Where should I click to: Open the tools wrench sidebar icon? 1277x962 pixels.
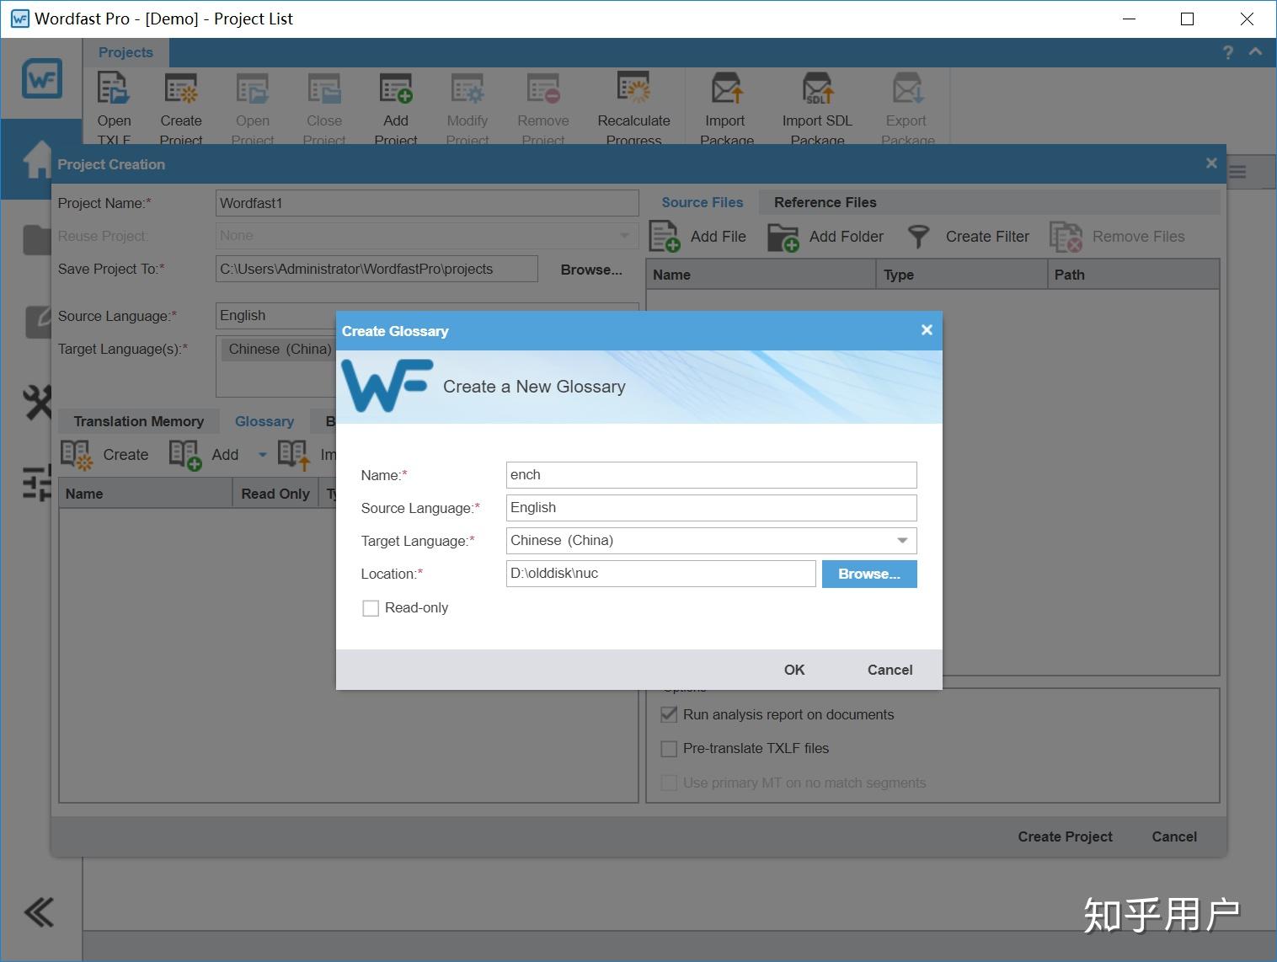[x=38, y=403]
